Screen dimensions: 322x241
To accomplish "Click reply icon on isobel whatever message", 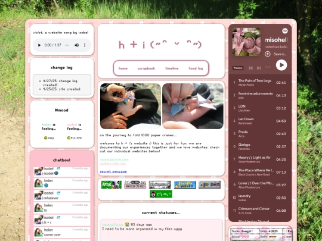I will coord(58,193).
